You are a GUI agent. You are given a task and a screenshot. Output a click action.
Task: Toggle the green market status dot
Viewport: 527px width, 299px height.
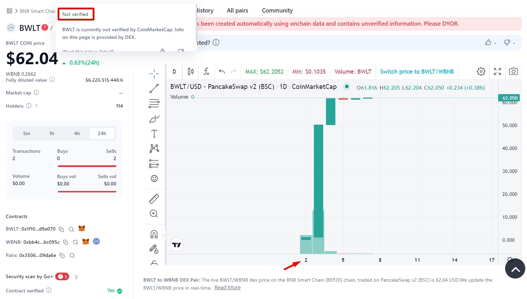[x=346, y=86]
